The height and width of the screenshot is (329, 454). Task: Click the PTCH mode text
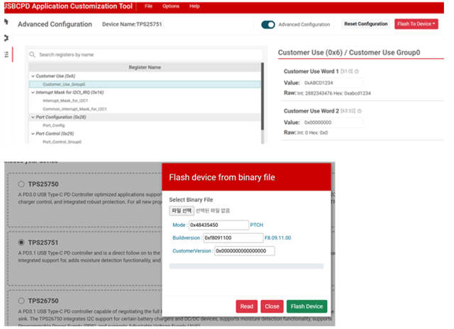[257, 225]
